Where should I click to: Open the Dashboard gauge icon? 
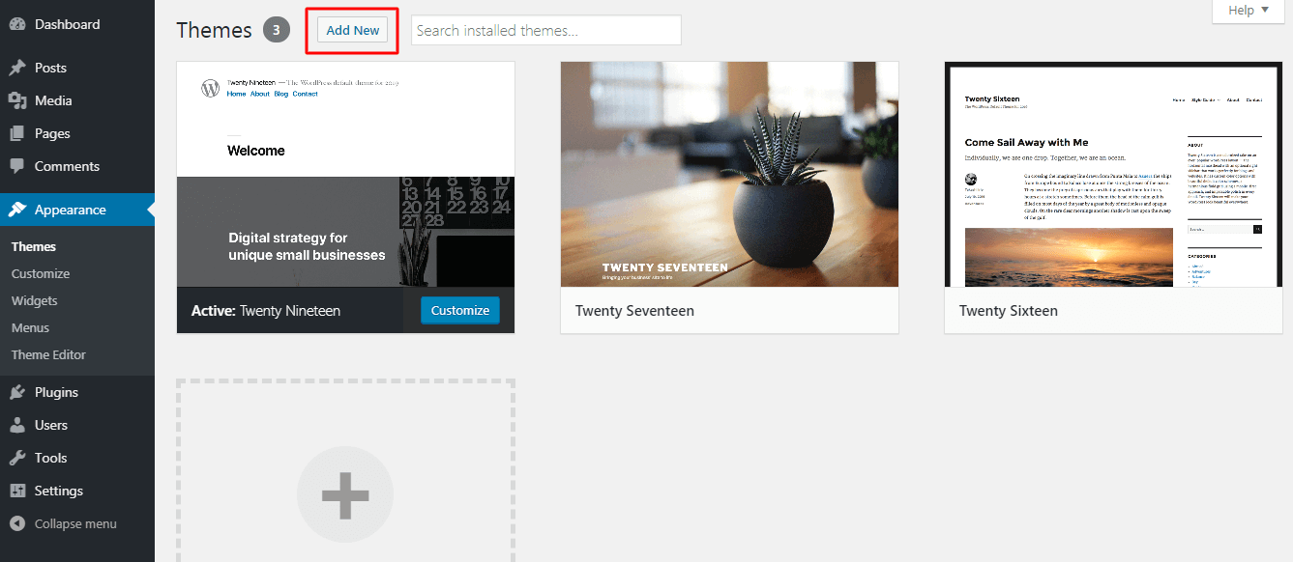17,24
